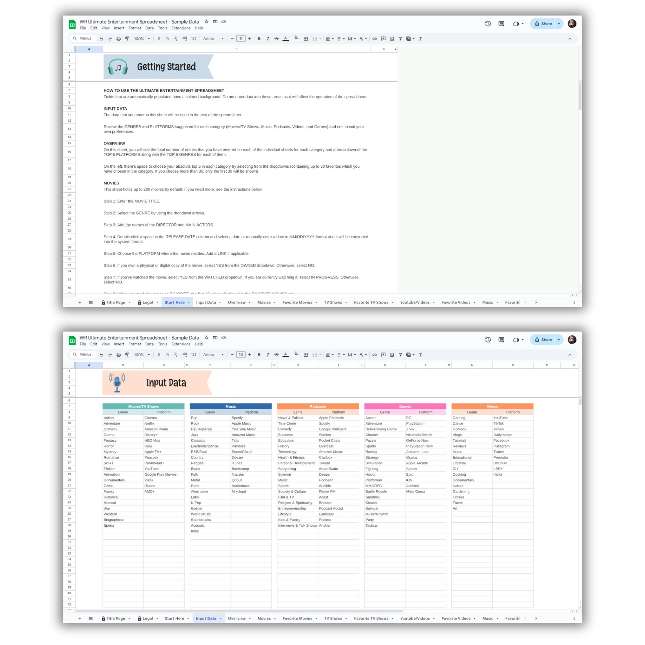
Task: Click meeting camera icon in bottom window
Action: (516, 340)
